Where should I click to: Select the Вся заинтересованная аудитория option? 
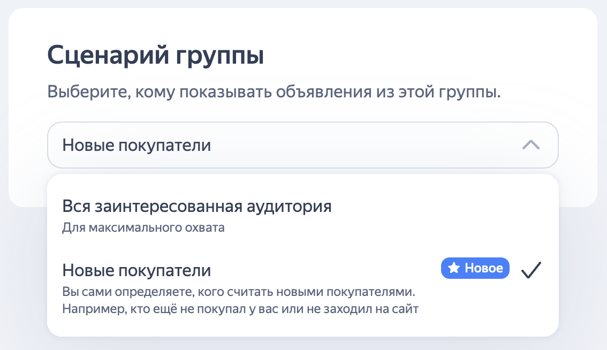[x=197, y=206]
